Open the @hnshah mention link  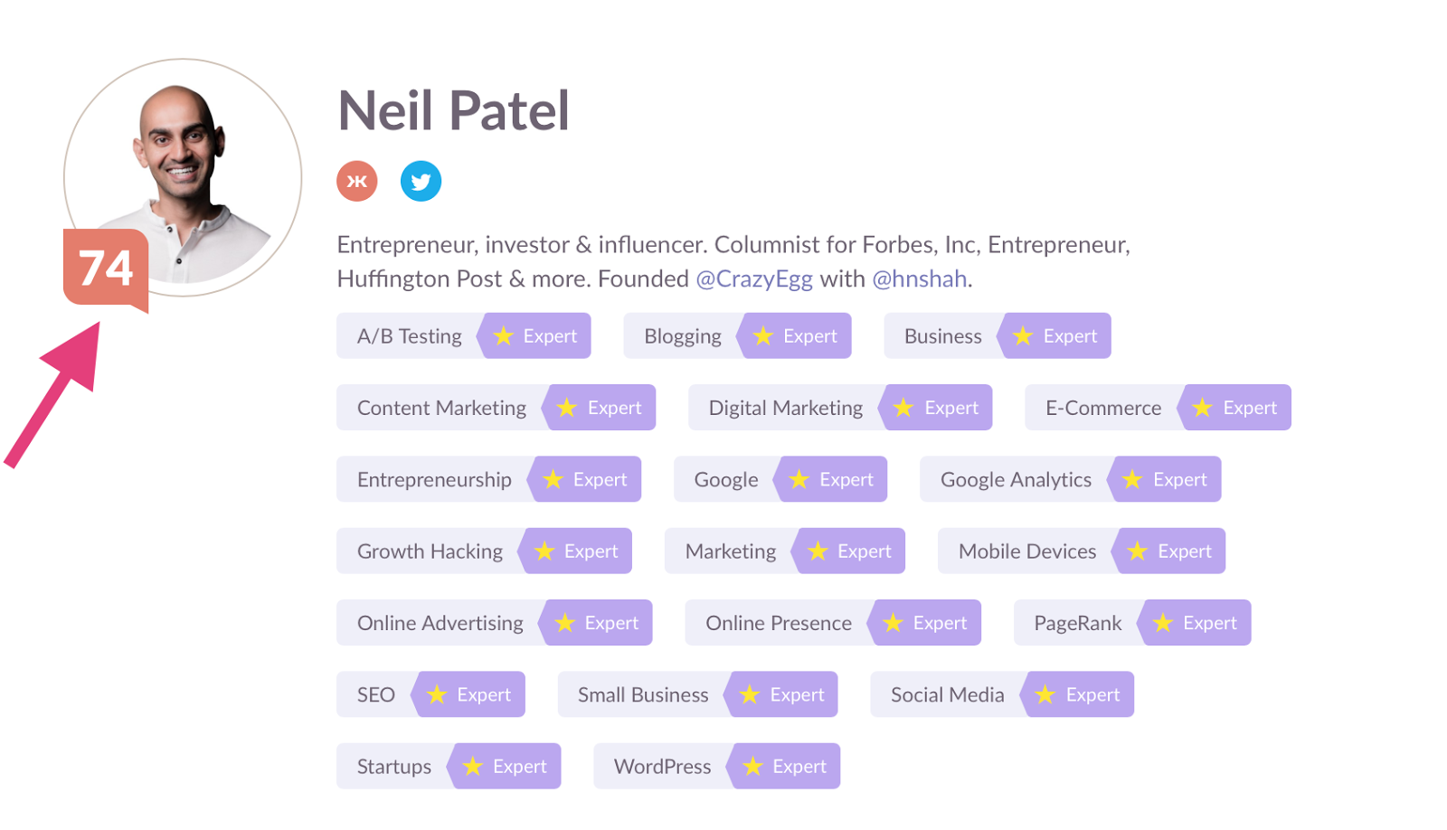coord(920,279)
